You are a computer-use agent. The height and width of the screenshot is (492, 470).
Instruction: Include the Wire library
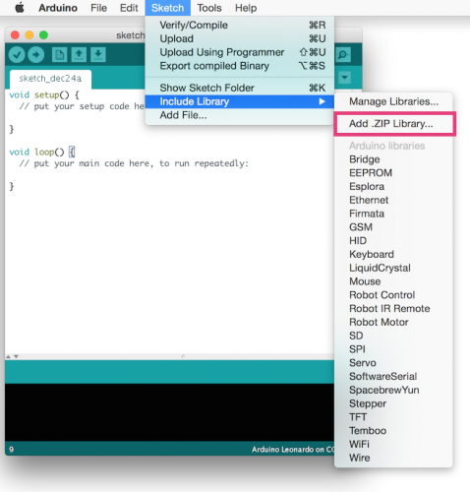pyautogui.click(x=393, y=458)
